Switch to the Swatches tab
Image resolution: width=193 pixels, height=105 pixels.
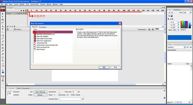coord(177,10)
